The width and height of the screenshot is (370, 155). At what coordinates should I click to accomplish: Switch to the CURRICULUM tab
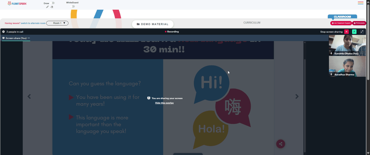pos(252,23)
